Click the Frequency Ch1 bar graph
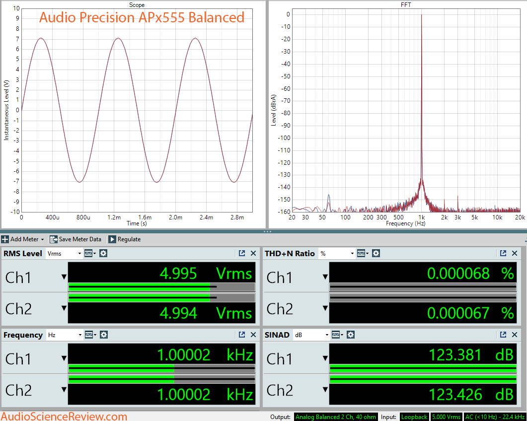This screenshot has height=421, width=527. (x=161, y=368)
